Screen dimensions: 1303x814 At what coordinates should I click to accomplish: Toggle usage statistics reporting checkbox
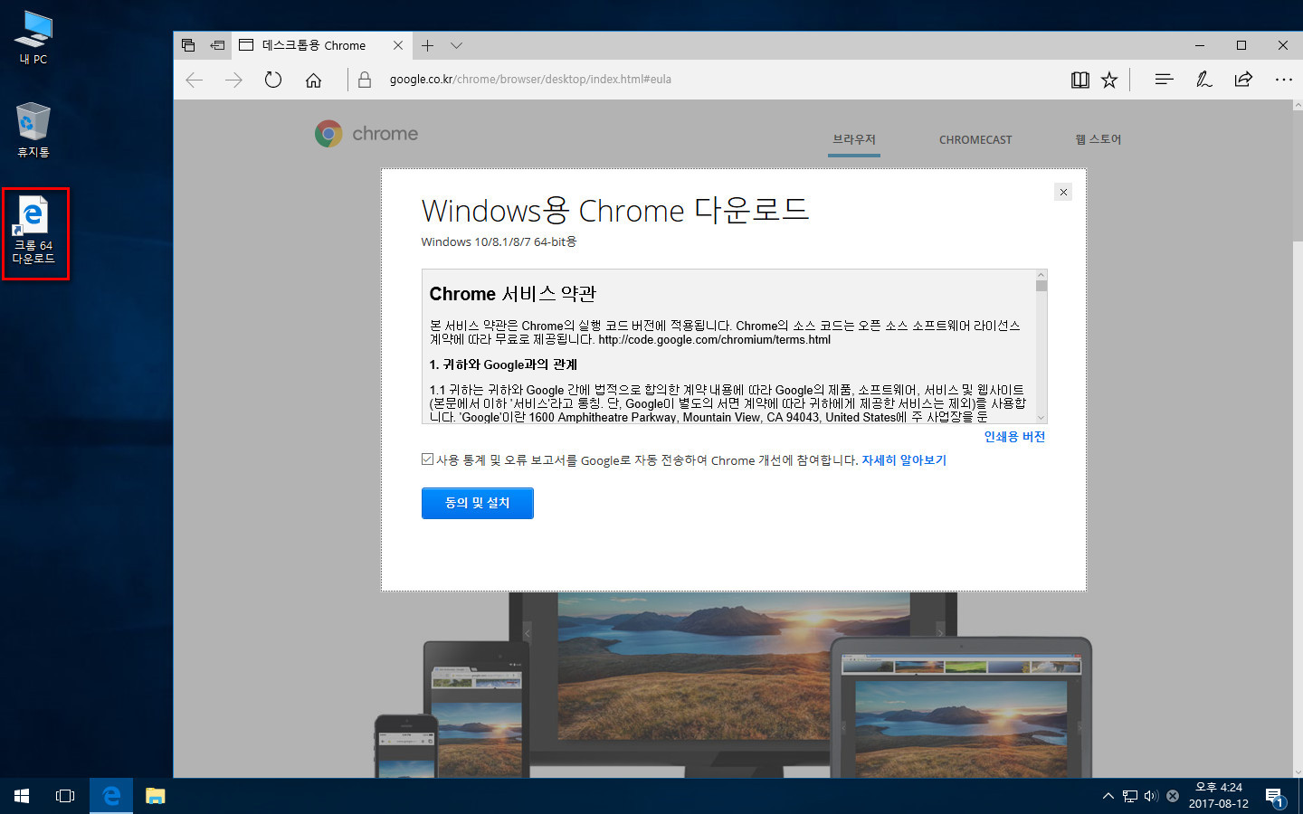click(427, 459)
